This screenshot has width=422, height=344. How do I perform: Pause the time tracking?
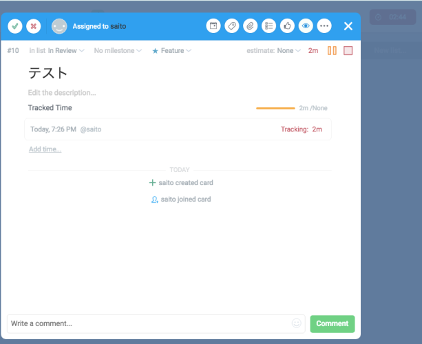(332, 50)
